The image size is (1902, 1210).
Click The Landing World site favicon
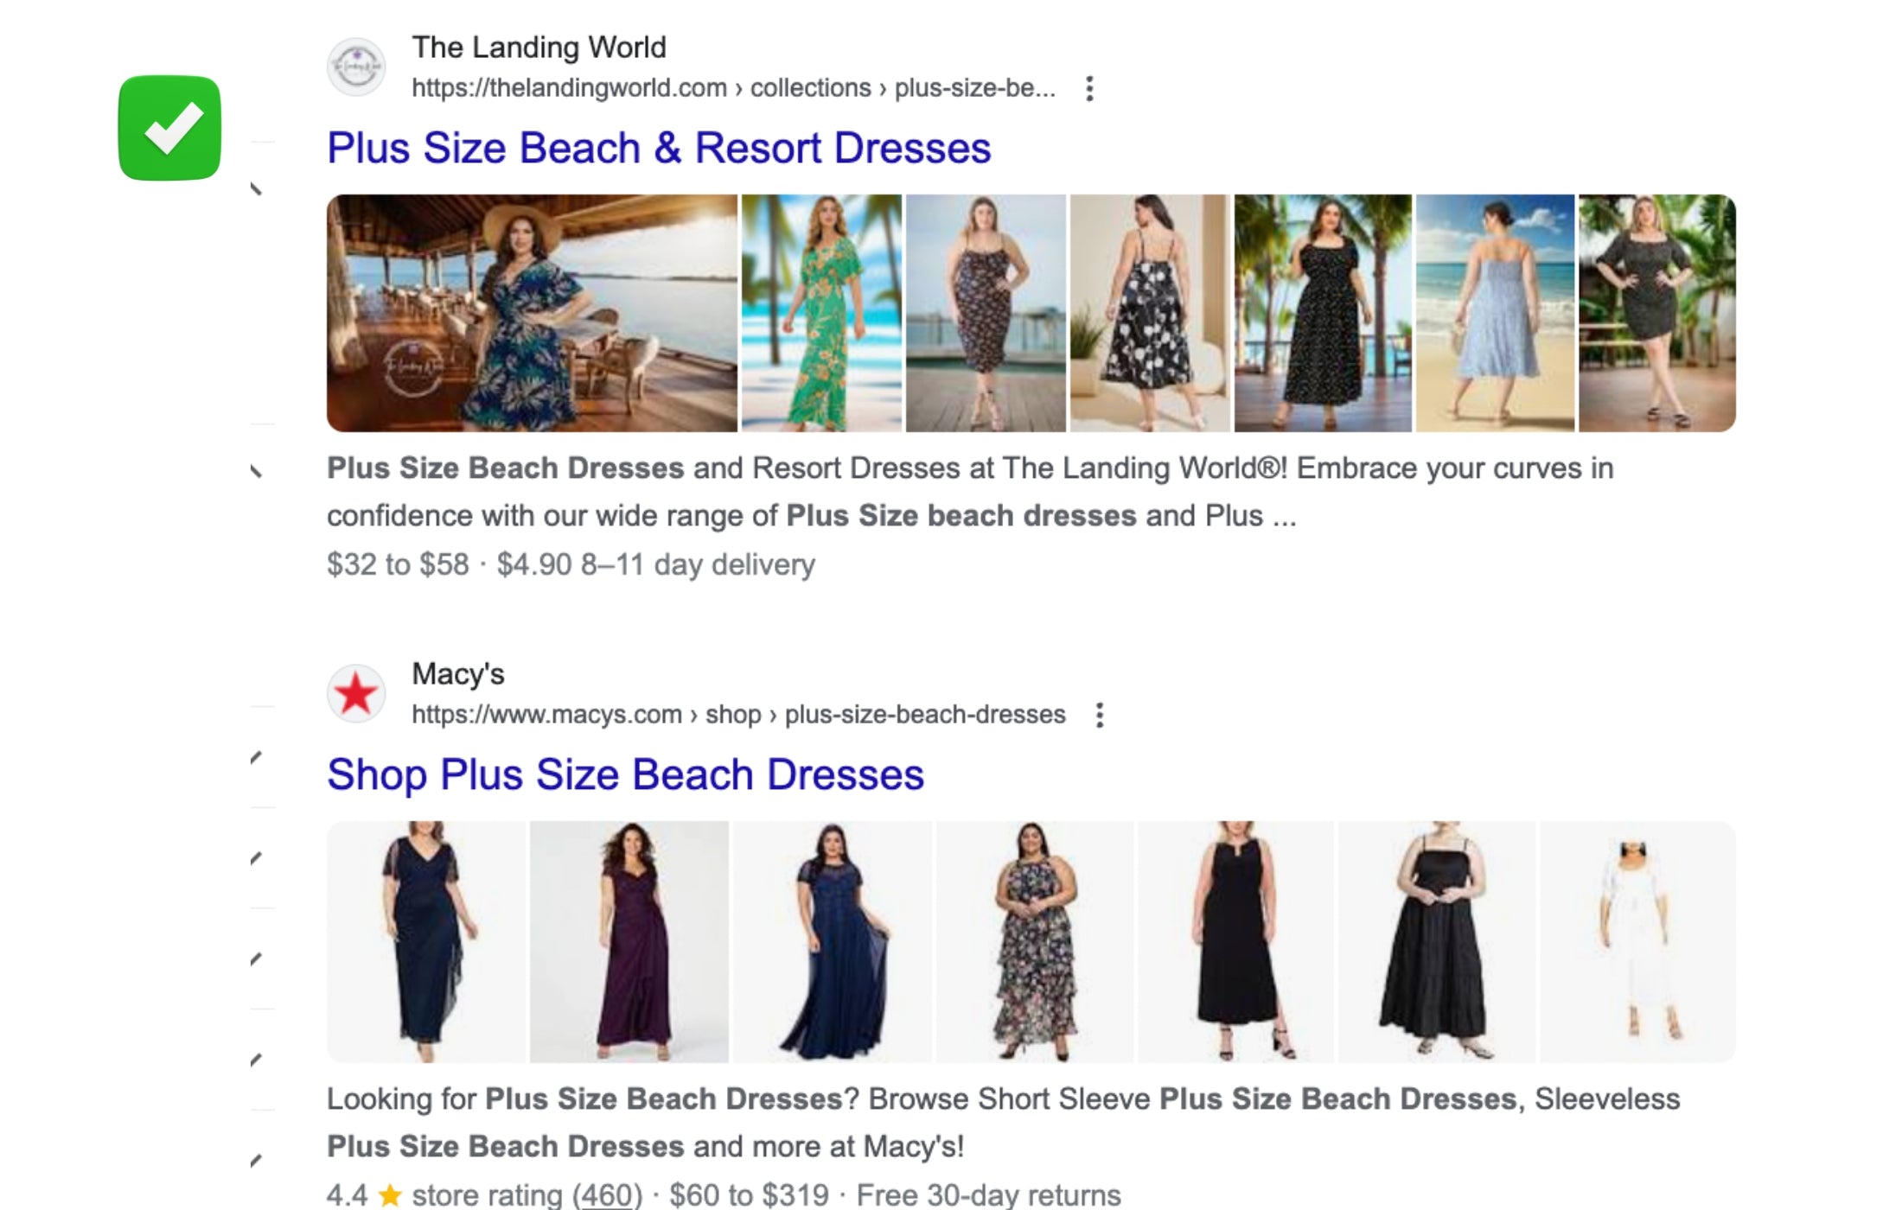356,67
